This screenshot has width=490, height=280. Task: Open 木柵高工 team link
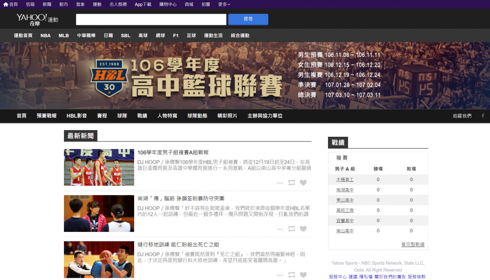(345, 180)
